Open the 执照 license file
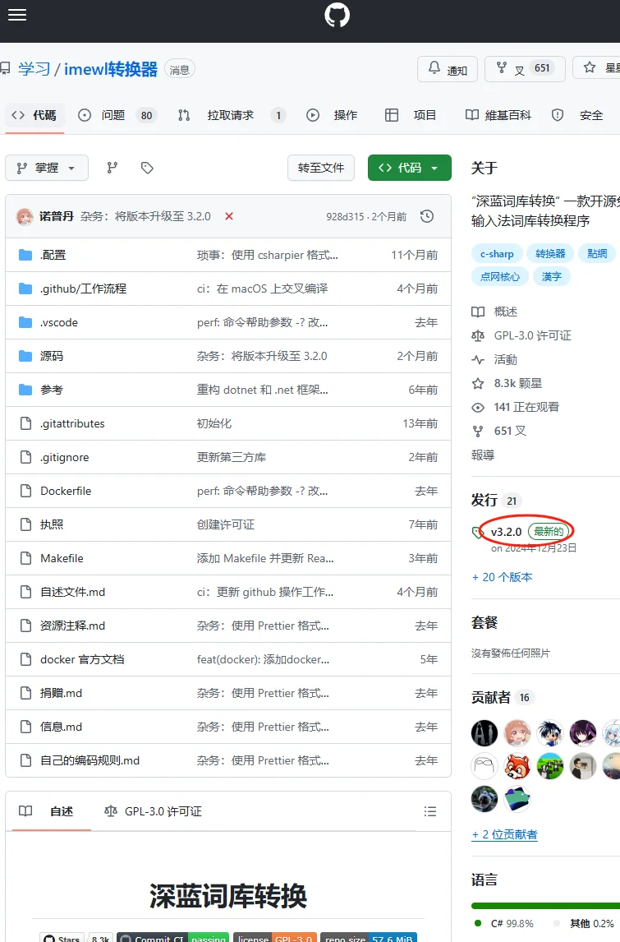The height and width of the screenshot is (942, 620). point(51,524)
